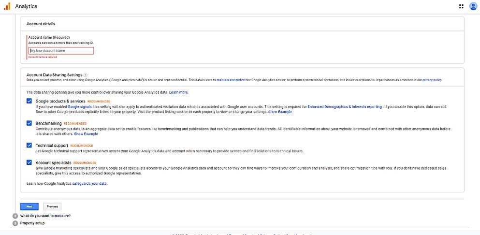Click the Learn more link

coord(178,92)
